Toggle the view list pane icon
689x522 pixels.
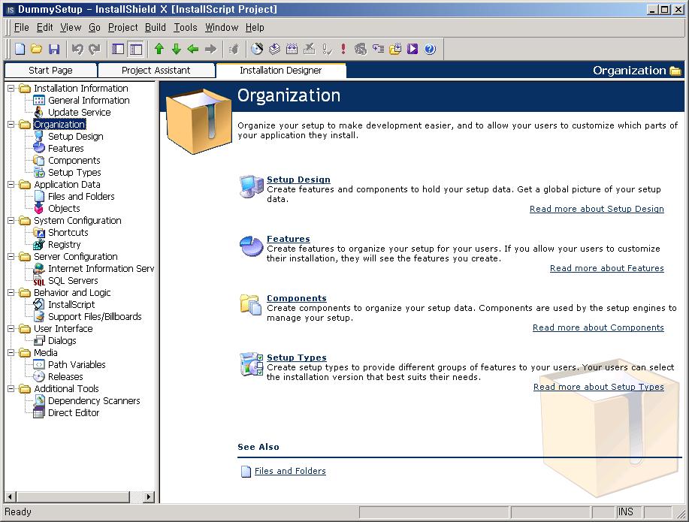(118, 49)
